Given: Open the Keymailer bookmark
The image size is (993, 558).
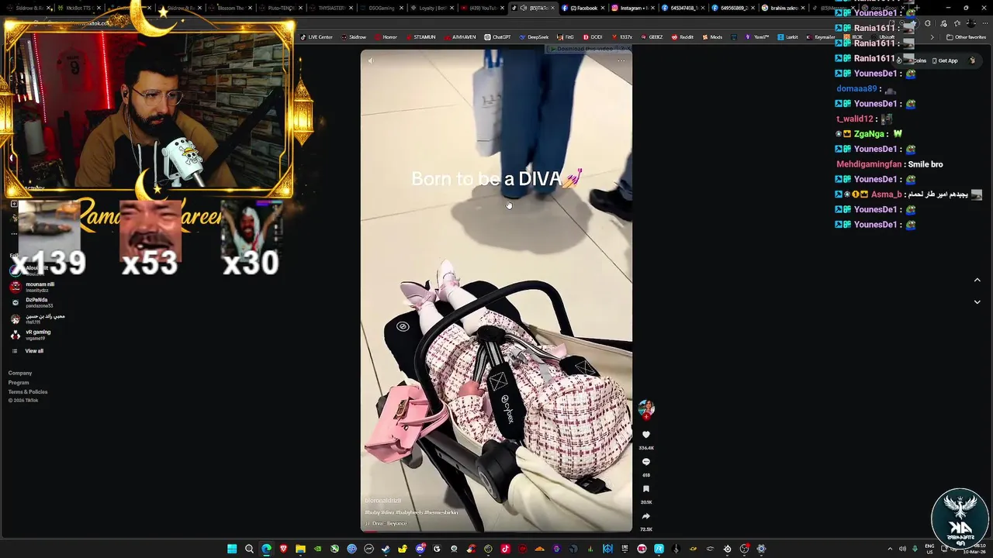Looking at the screenshot, I should click(x=821, y=37).
